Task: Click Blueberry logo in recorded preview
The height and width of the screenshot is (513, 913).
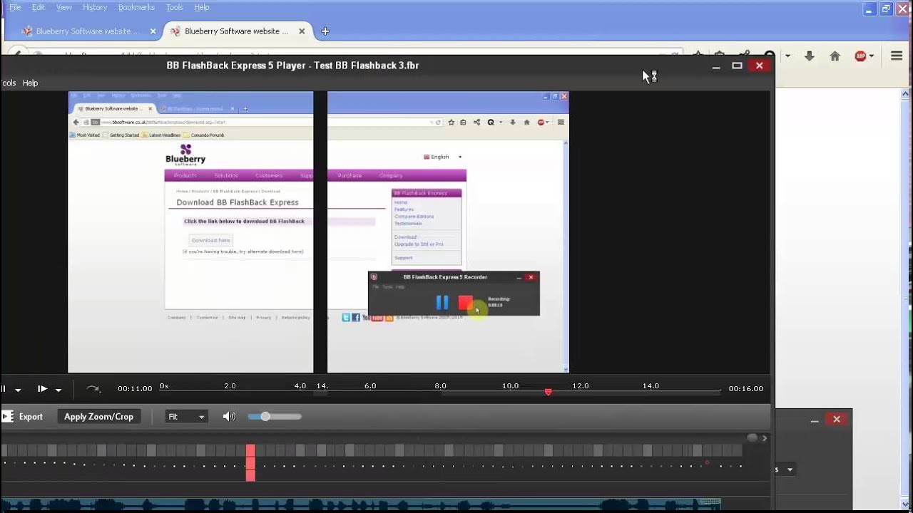Action: [x=185, y=154]
